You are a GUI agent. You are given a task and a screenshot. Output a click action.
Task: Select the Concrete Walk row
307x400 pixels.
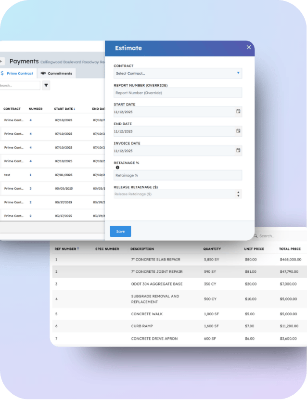click(x=178, y=314)
